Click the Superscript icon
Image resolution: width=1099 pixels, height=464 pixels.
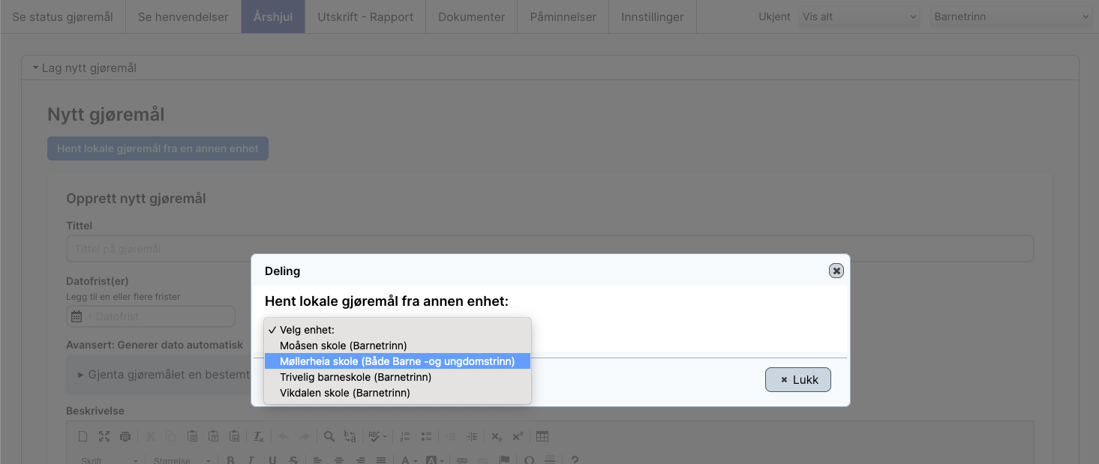pos(518,436)
